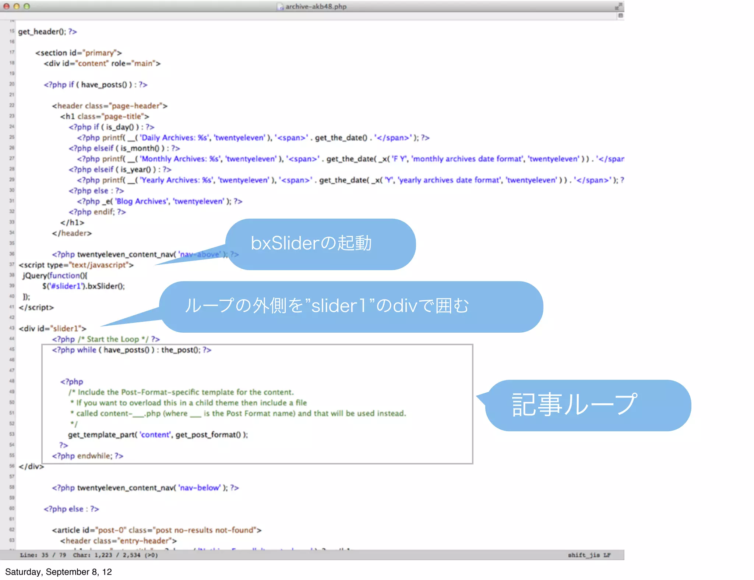The width and height of the screenshot is (754, 580).
Task: Click the section id="primary" line
Action: pos(78,53)
